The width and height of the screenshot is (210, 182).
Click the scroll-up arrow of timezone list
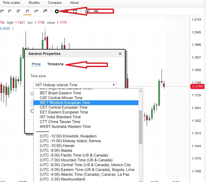[x=140, y=91]
